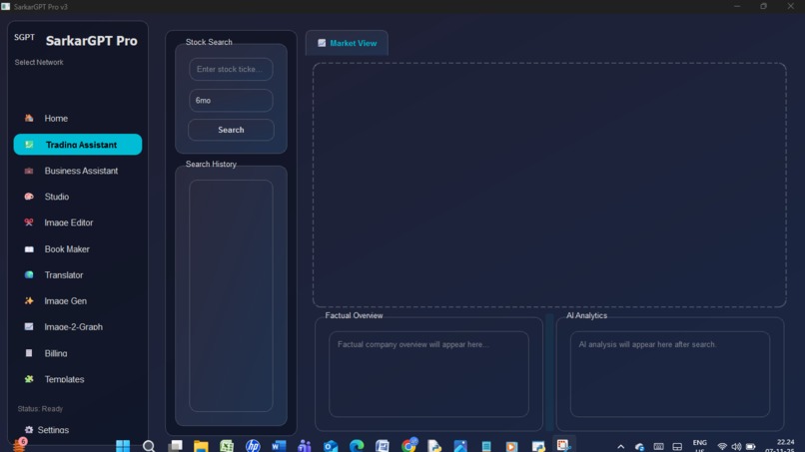The height and width of the screenshot is (452, 805).
Task: Show hidden system tray icons
Action: click(x=620, y=446)
